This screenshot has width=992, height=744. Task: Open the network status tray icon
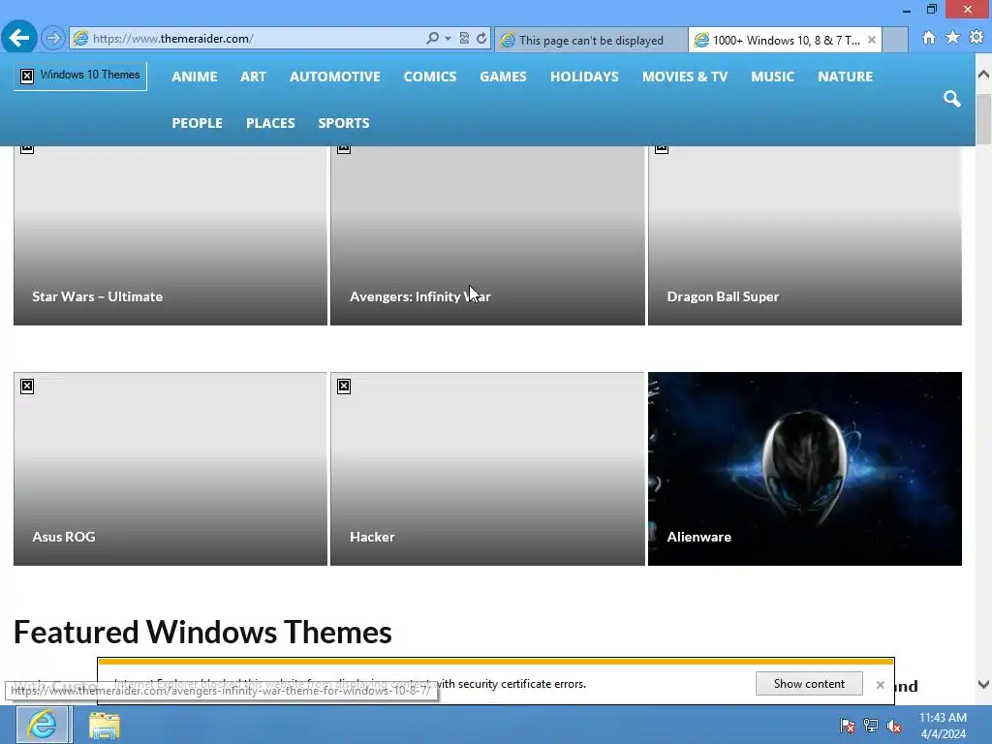tap(871, 726)
